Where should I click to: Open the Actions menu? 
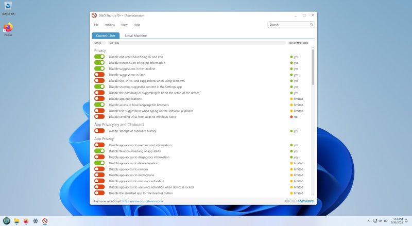pos(110,25)
